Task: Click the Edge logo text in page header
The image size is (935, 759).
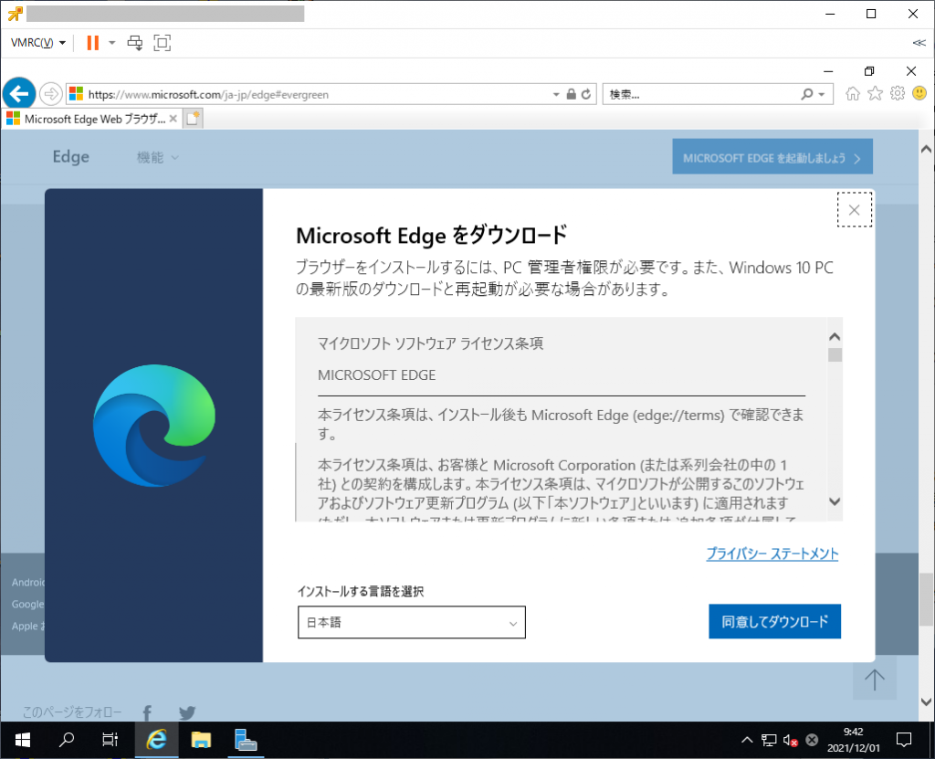Action: pyautogui.click(x=71, y=157)
